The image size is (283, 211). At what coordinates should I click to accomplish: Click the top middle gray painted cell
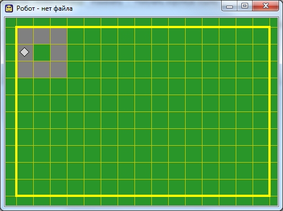tap(42, 36)
